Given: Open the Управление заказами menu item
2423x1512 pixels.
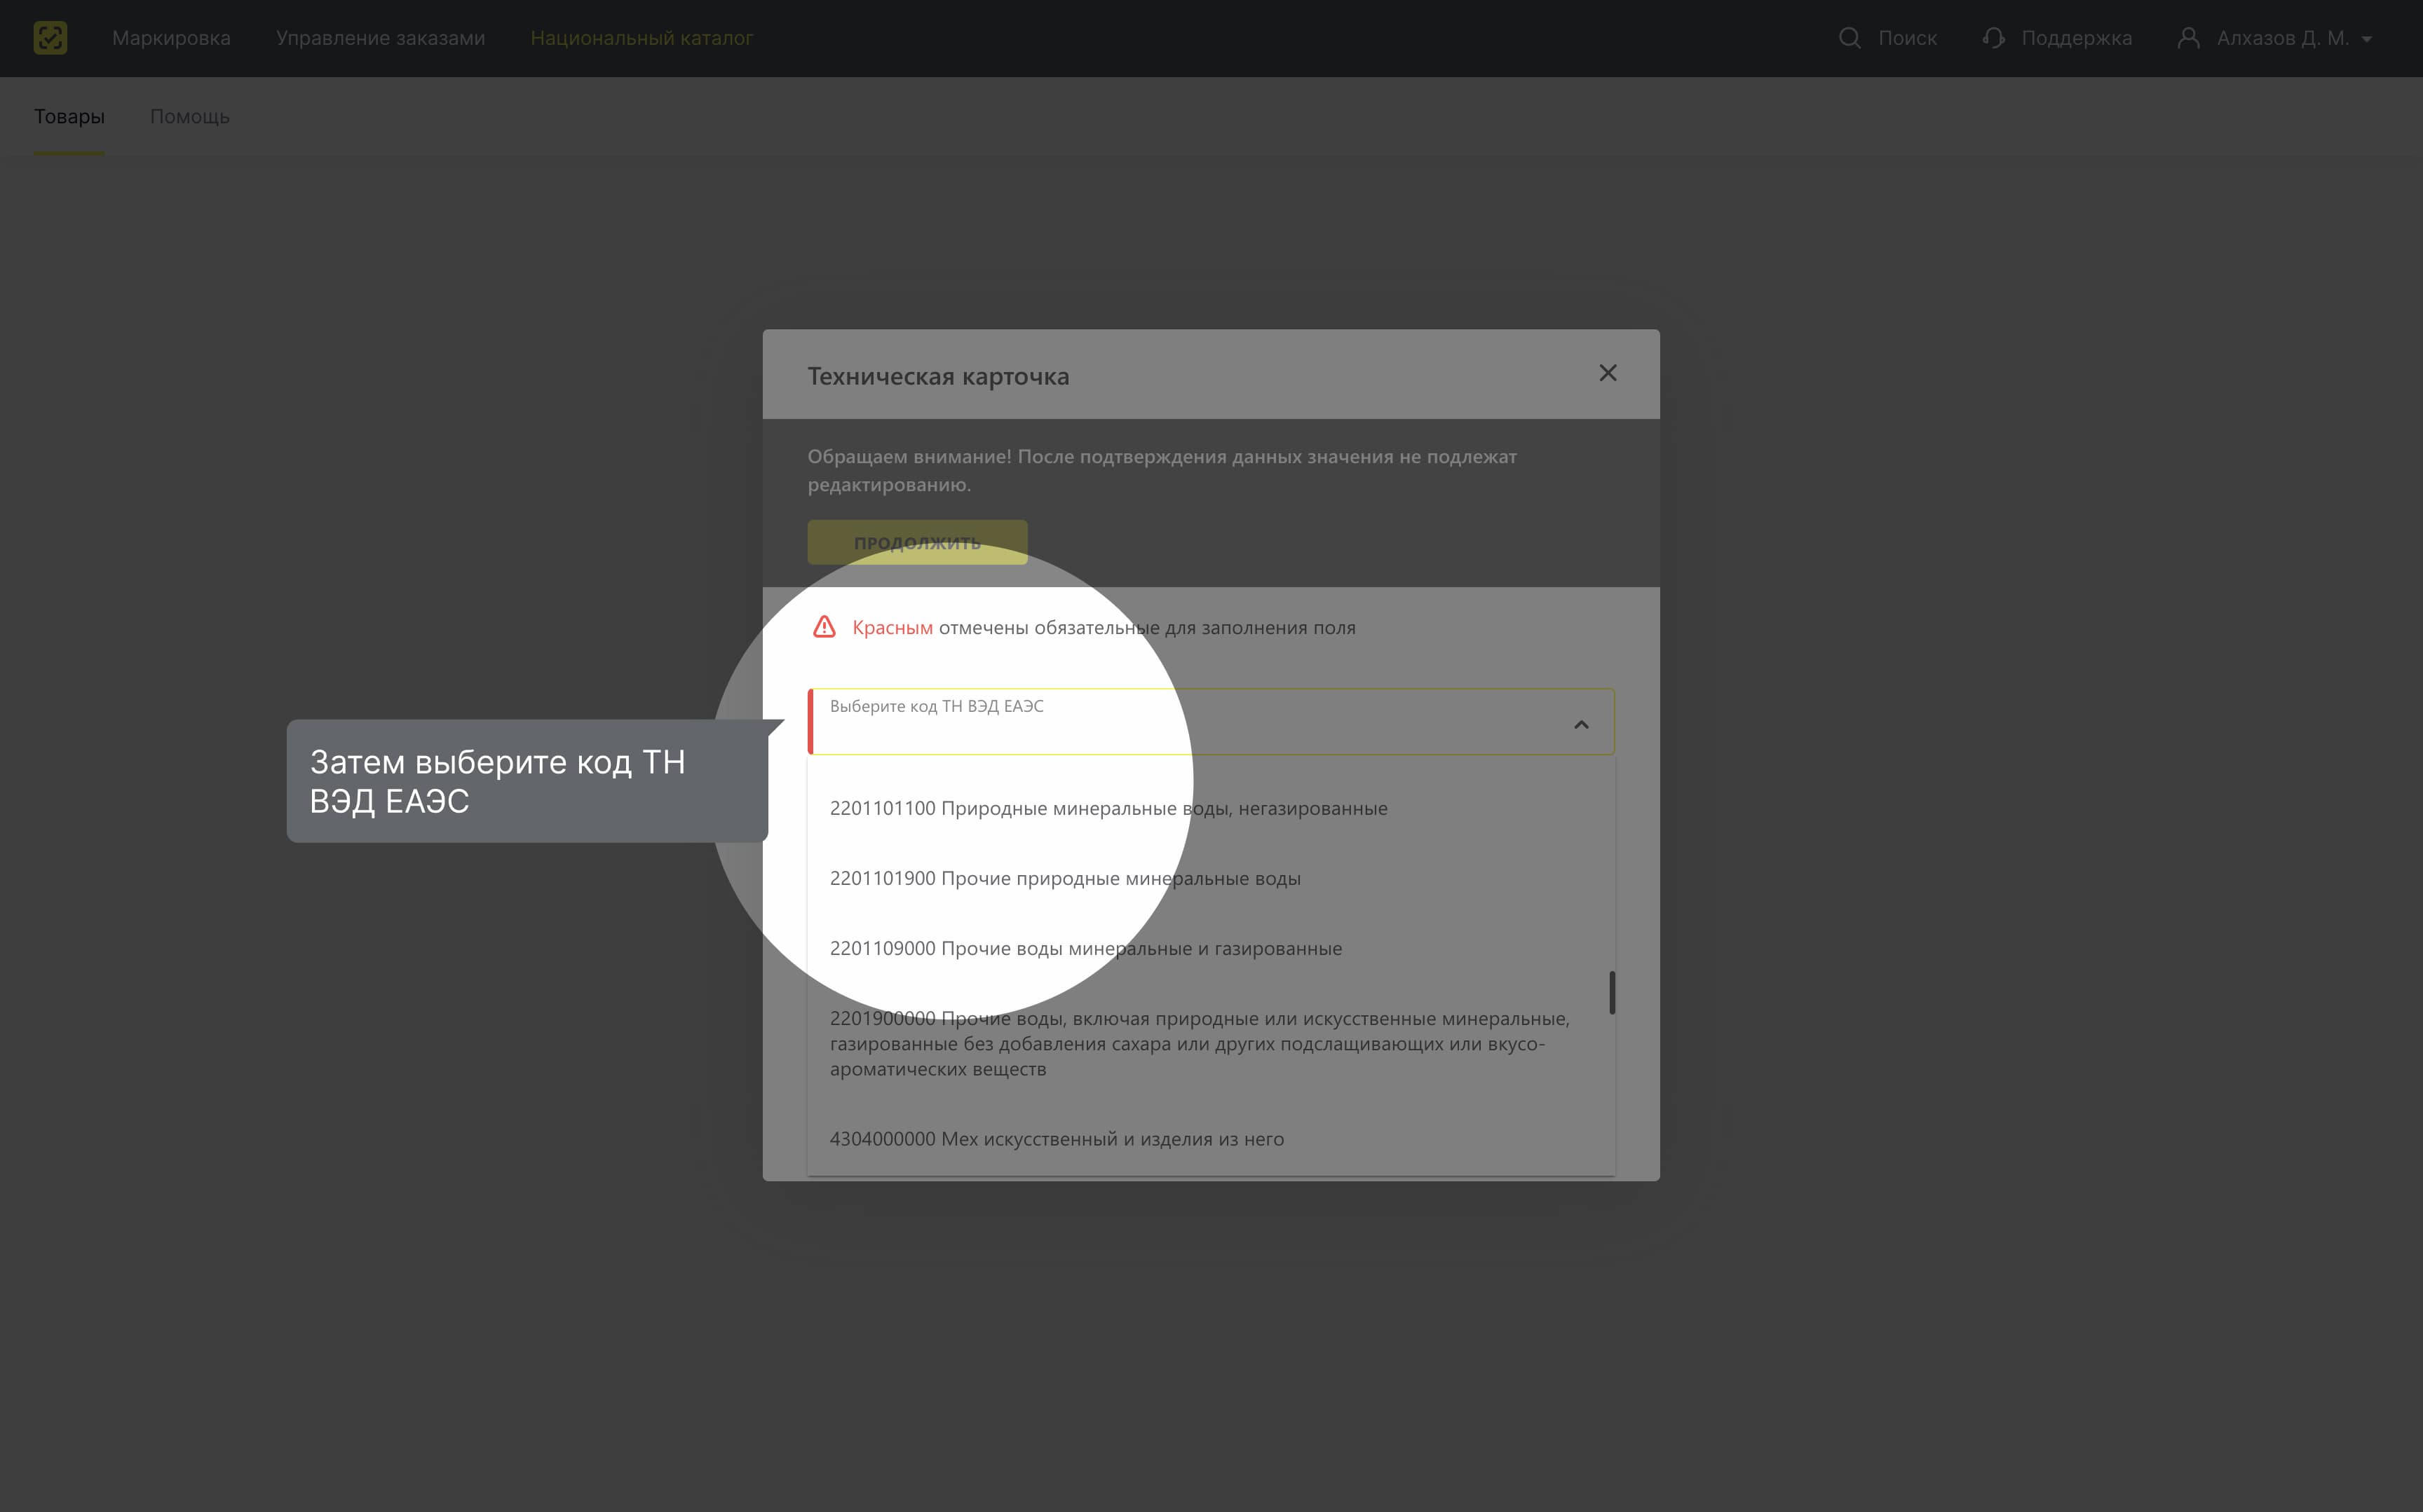Looking at the screenshot, I should coord(380,38).
